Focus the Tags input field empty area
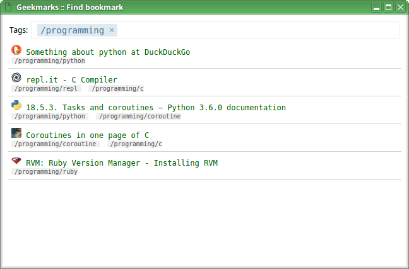This screenshot has height=269, width=409. (x=258, y=30)
